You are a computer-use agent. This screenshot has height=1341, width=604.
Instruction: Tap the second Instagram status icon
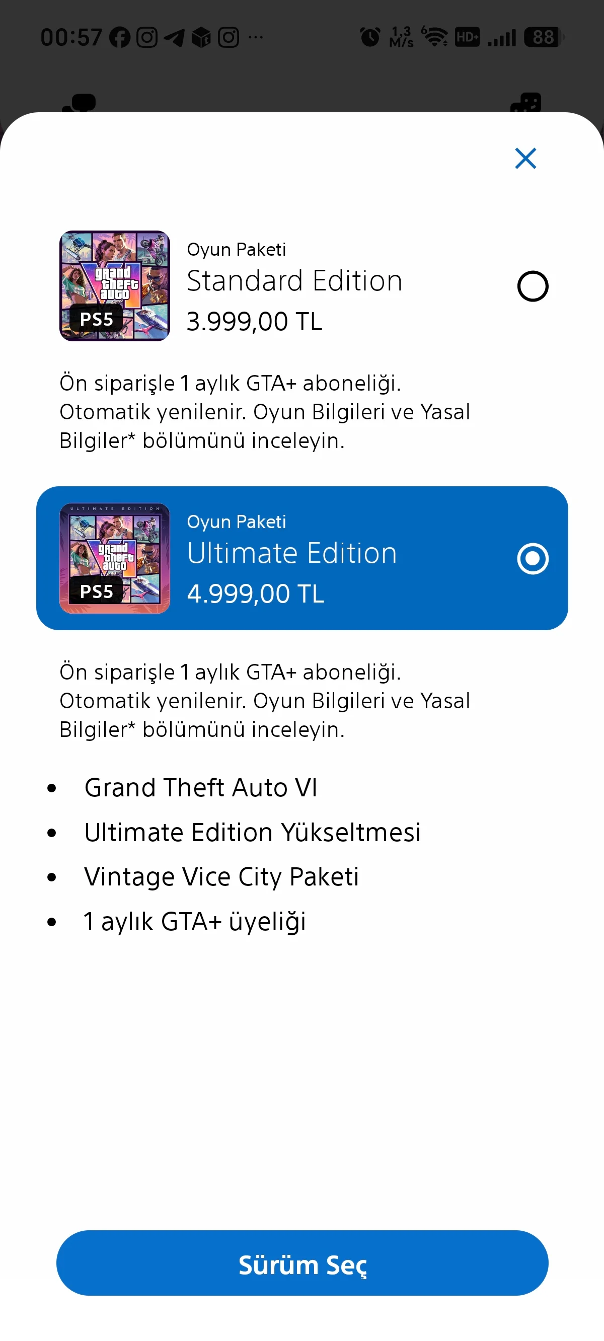(x=229, y=37)
